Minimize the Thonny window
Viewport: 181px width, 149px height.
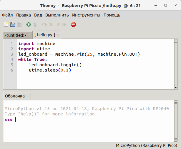click(156, 5)
